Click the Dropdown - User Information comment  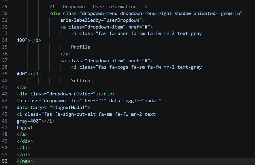click(98, 7)
